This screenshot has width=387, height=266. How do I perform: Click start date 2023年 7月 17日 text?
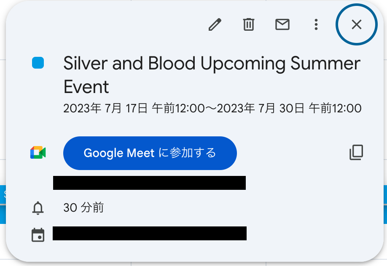(105, 109)
